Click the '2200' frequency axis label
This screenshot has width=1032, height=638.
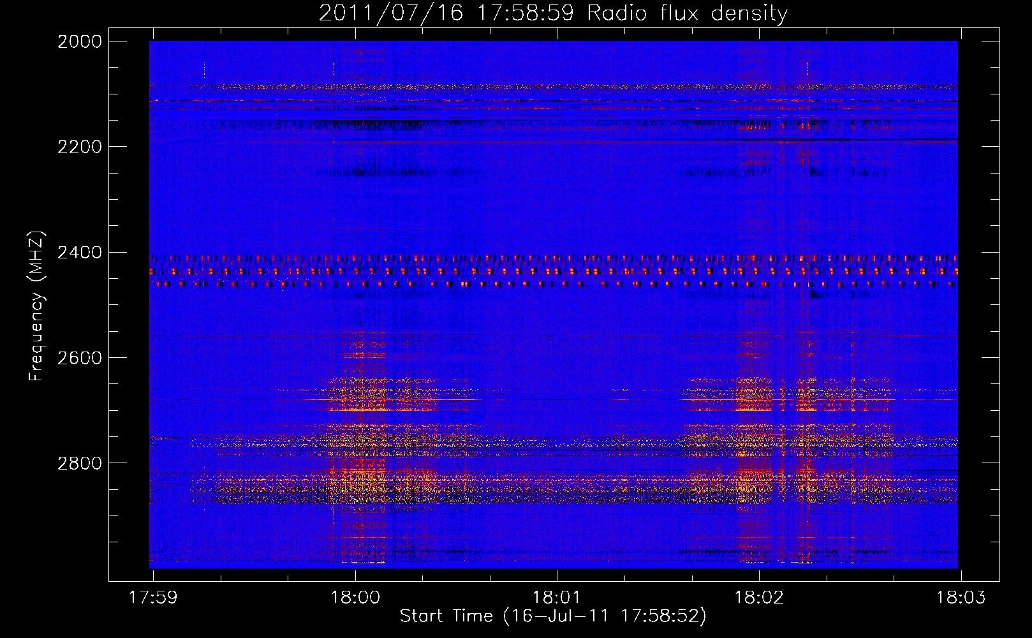click(x=80, y=147)
